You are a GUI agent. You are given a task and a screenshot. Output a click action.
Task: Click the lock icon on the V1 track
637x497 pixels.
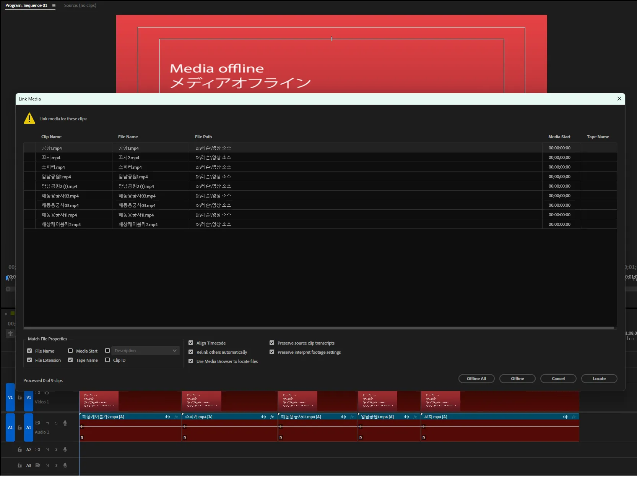[19, 397]
